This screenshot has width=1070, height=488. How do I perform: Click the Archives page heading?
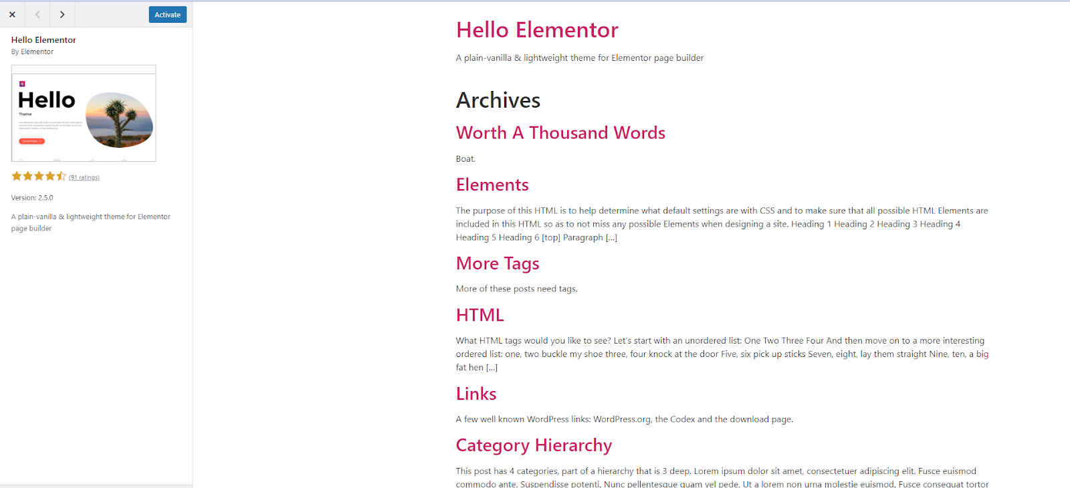tap(498, 100)
